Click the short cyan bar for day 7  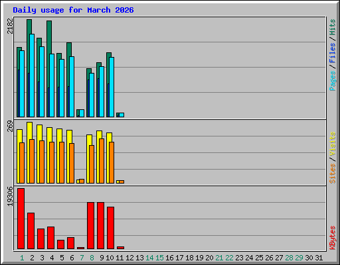point(82,113)
